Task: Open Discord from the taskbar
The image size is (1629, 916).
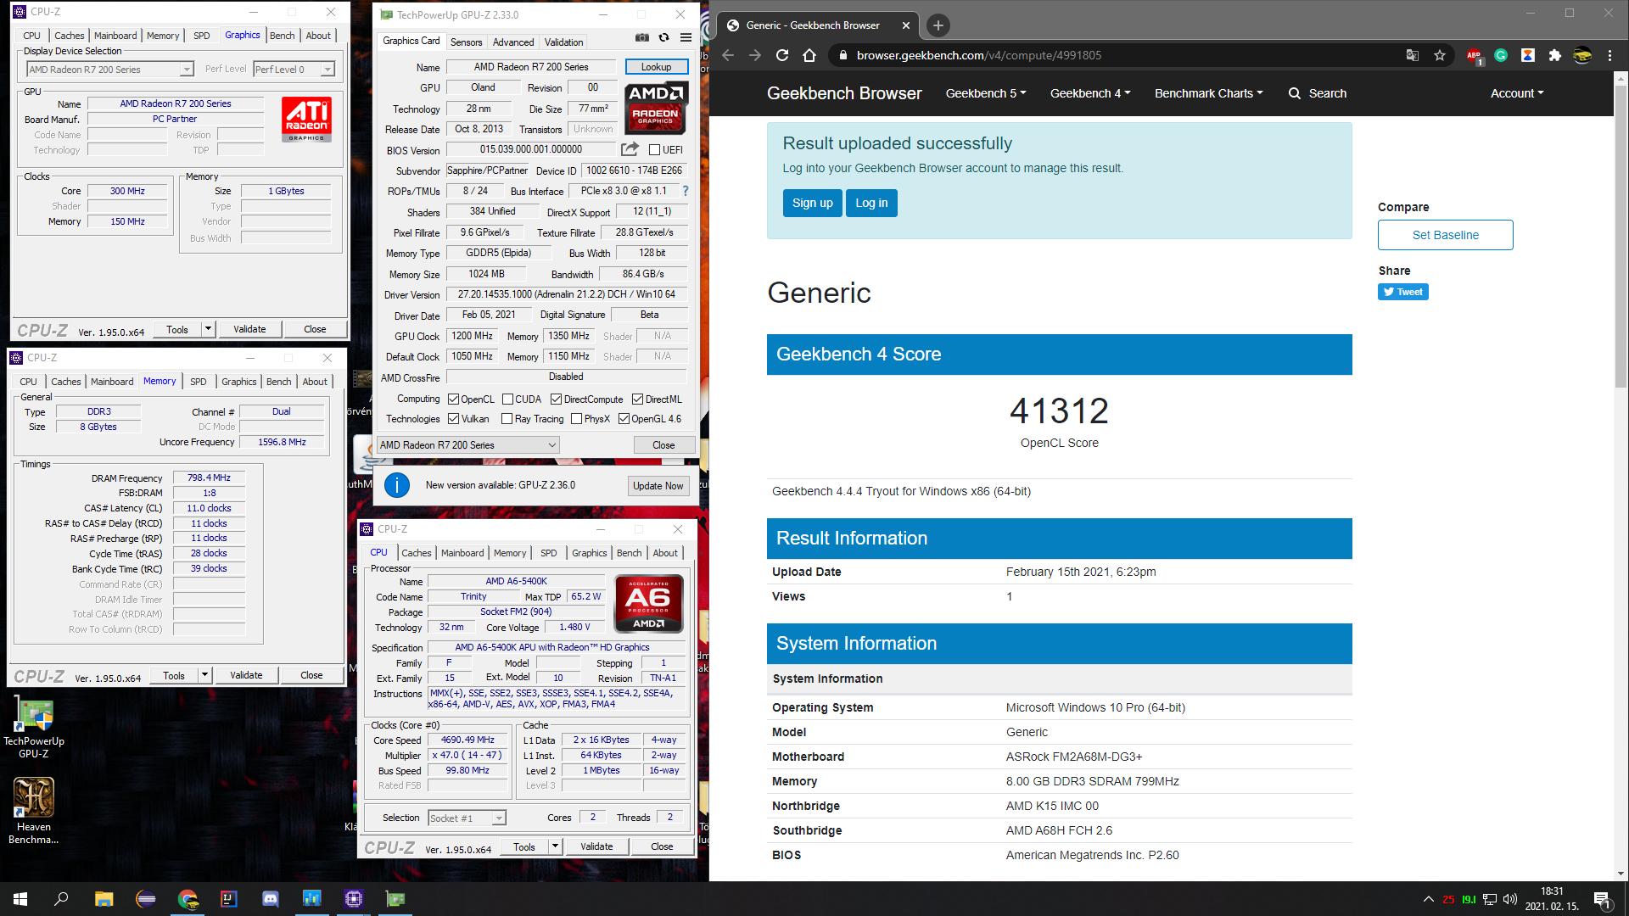Action: (271, 899)
